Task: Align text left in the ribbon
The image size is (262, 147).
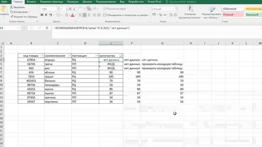Action: pyautogui.click(x=80, y=15)
